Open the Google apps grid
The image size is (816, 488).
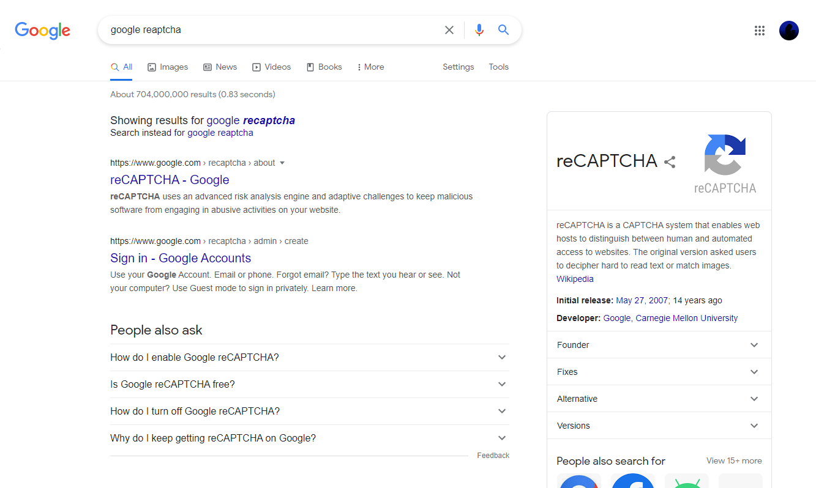tap(760, 30)
